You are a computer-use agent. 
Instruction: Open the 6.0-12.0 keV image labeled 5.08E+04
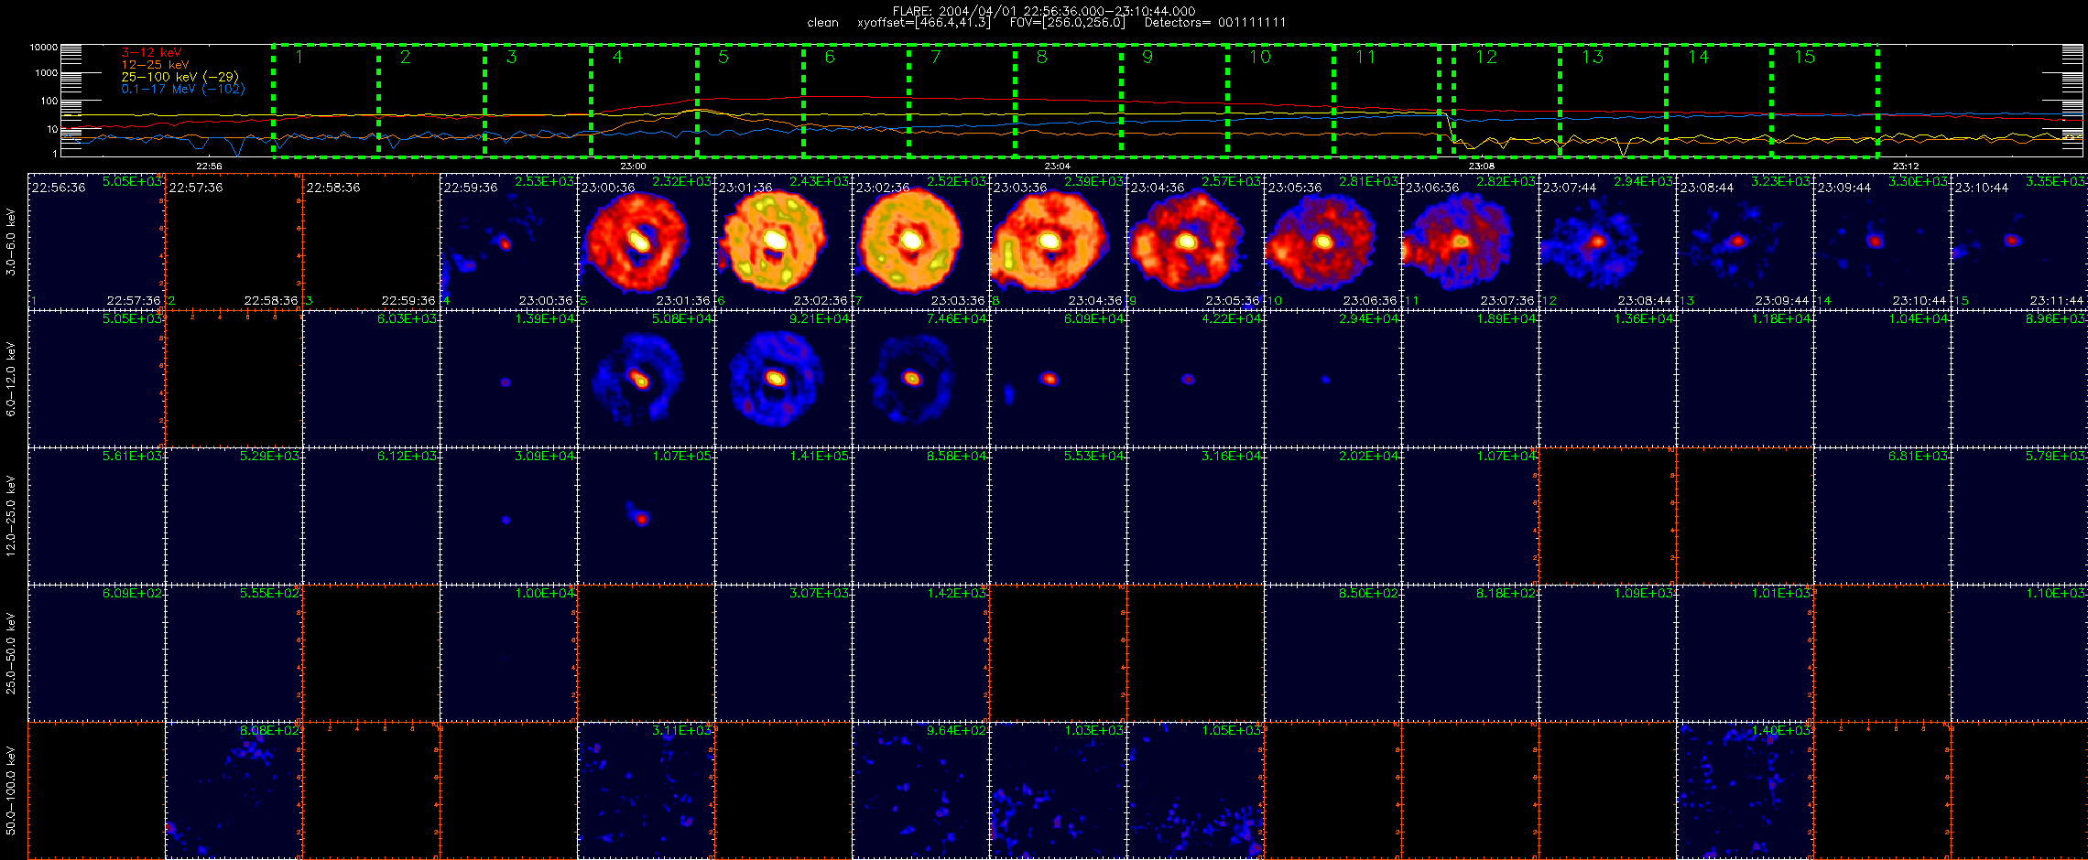coord(646,379)
